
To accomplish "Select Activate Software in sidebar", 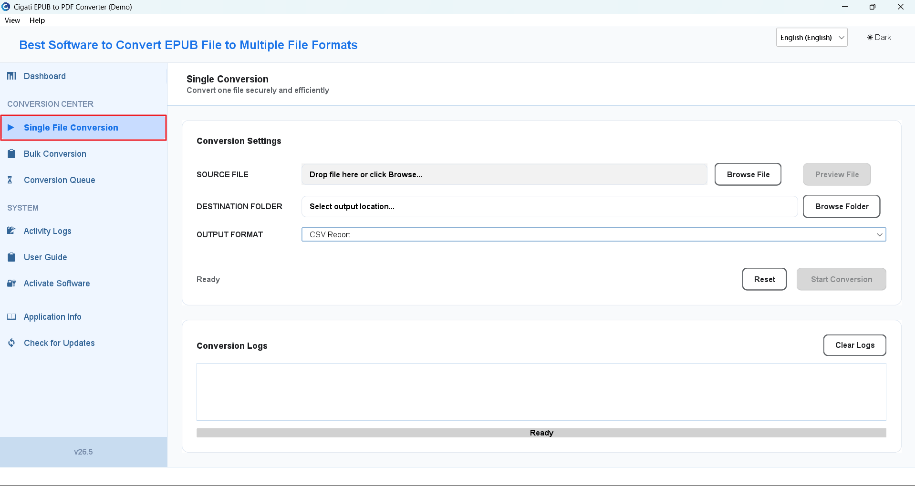I will coord(83,283).
